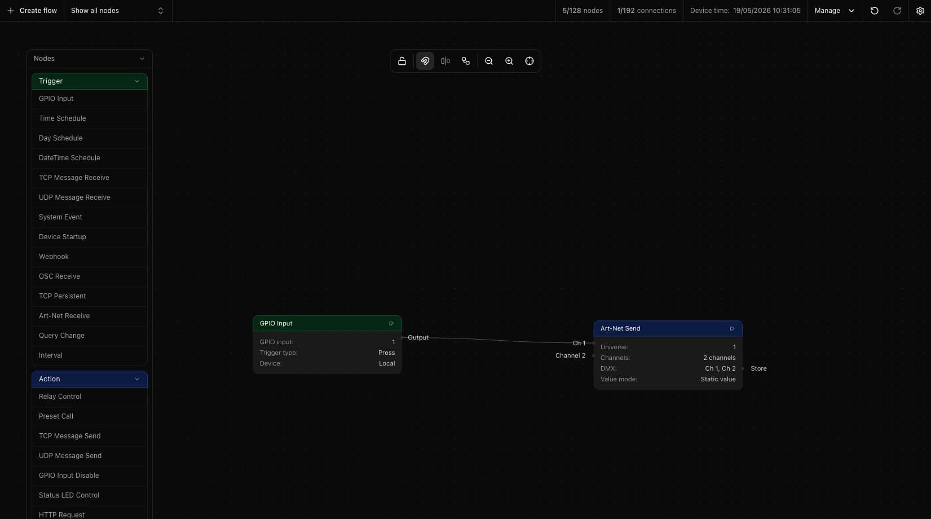Screen dimensions: 931x519
Task: Click the Device Local value
Action: [387, 363]
